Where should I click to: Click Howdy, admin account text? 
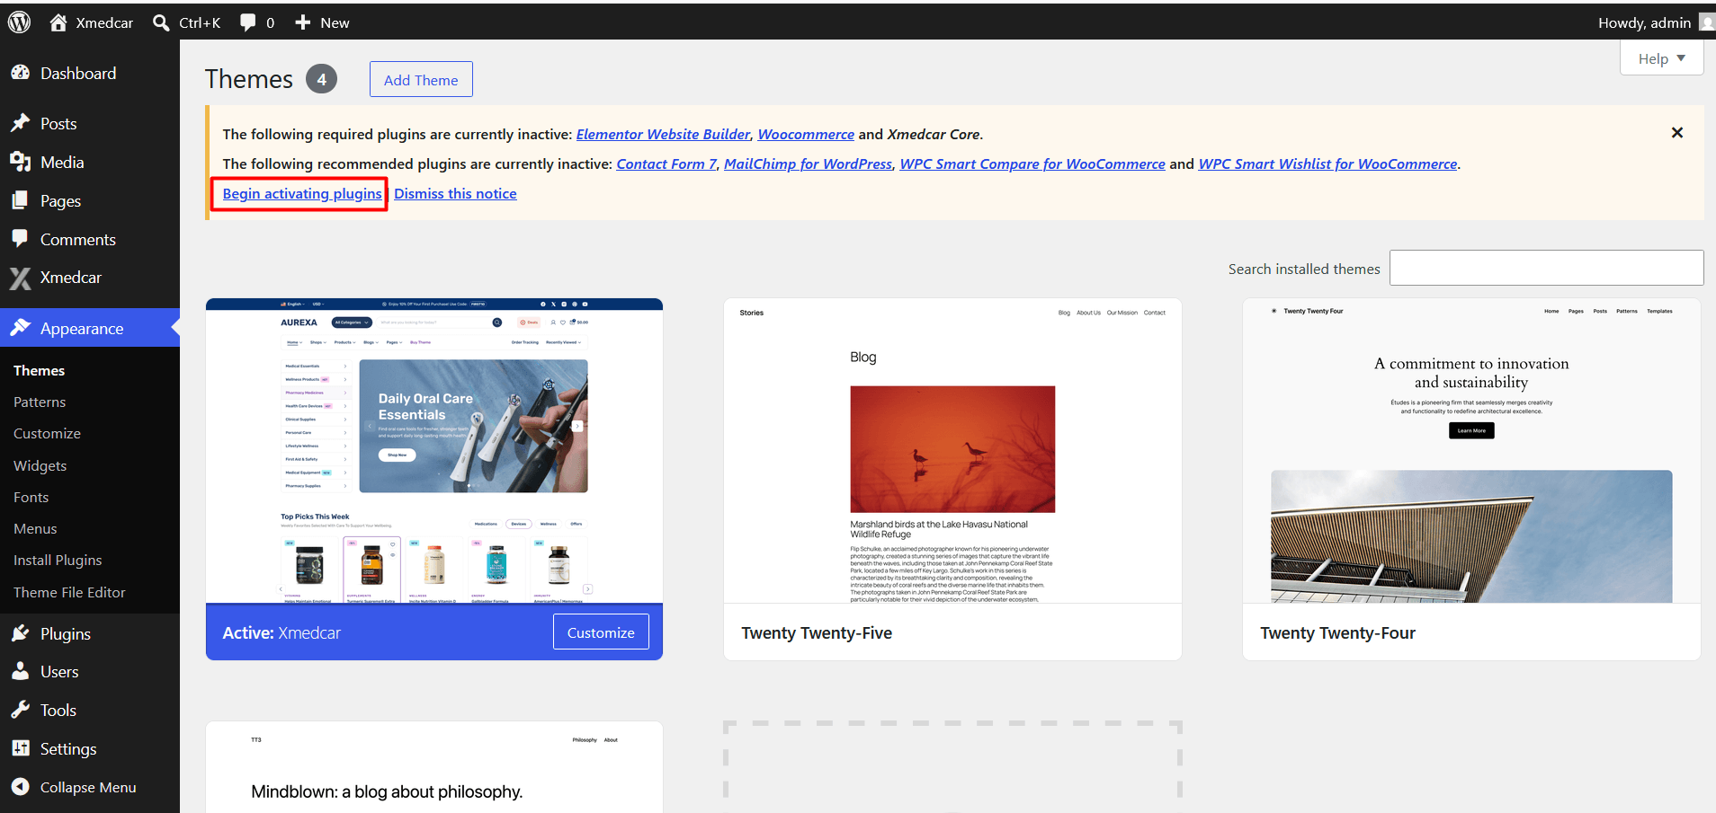point(1644,22)
